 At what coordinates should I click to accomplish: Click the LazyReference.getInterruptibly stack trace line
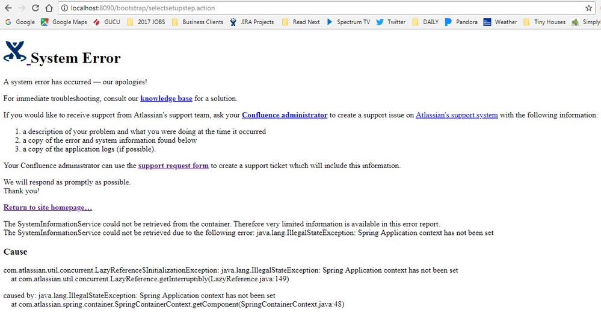pos(150,279)
